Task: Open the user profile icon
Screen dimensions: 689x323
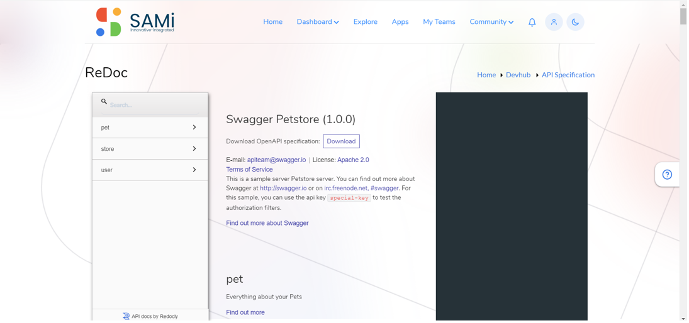Action: click(x=554, y=22)
